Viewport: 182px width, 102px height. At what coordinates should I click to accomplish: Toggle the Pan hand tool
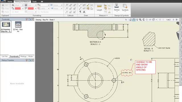[134, 20]
